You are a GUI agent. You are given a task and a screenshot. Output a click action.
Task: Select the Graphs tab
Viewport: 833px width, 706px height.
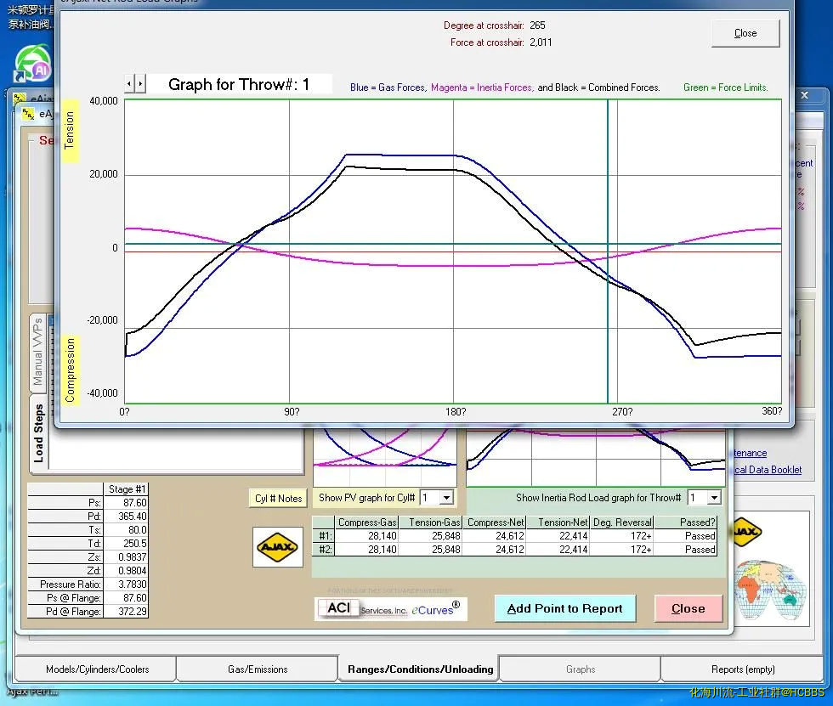coord(581,669)
